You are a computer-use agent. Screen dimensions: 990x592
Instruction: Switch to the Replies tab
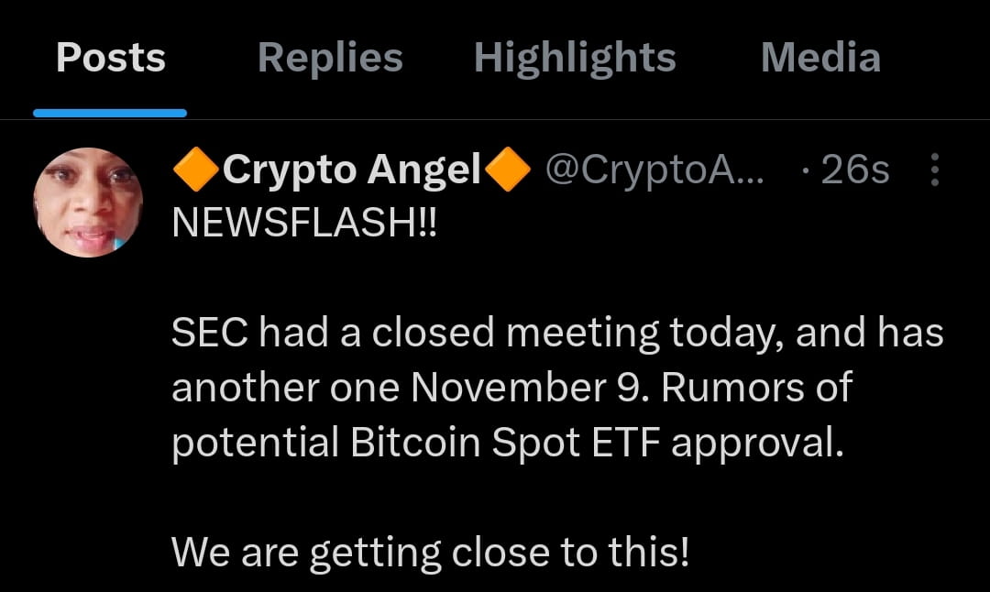point(330,57)
